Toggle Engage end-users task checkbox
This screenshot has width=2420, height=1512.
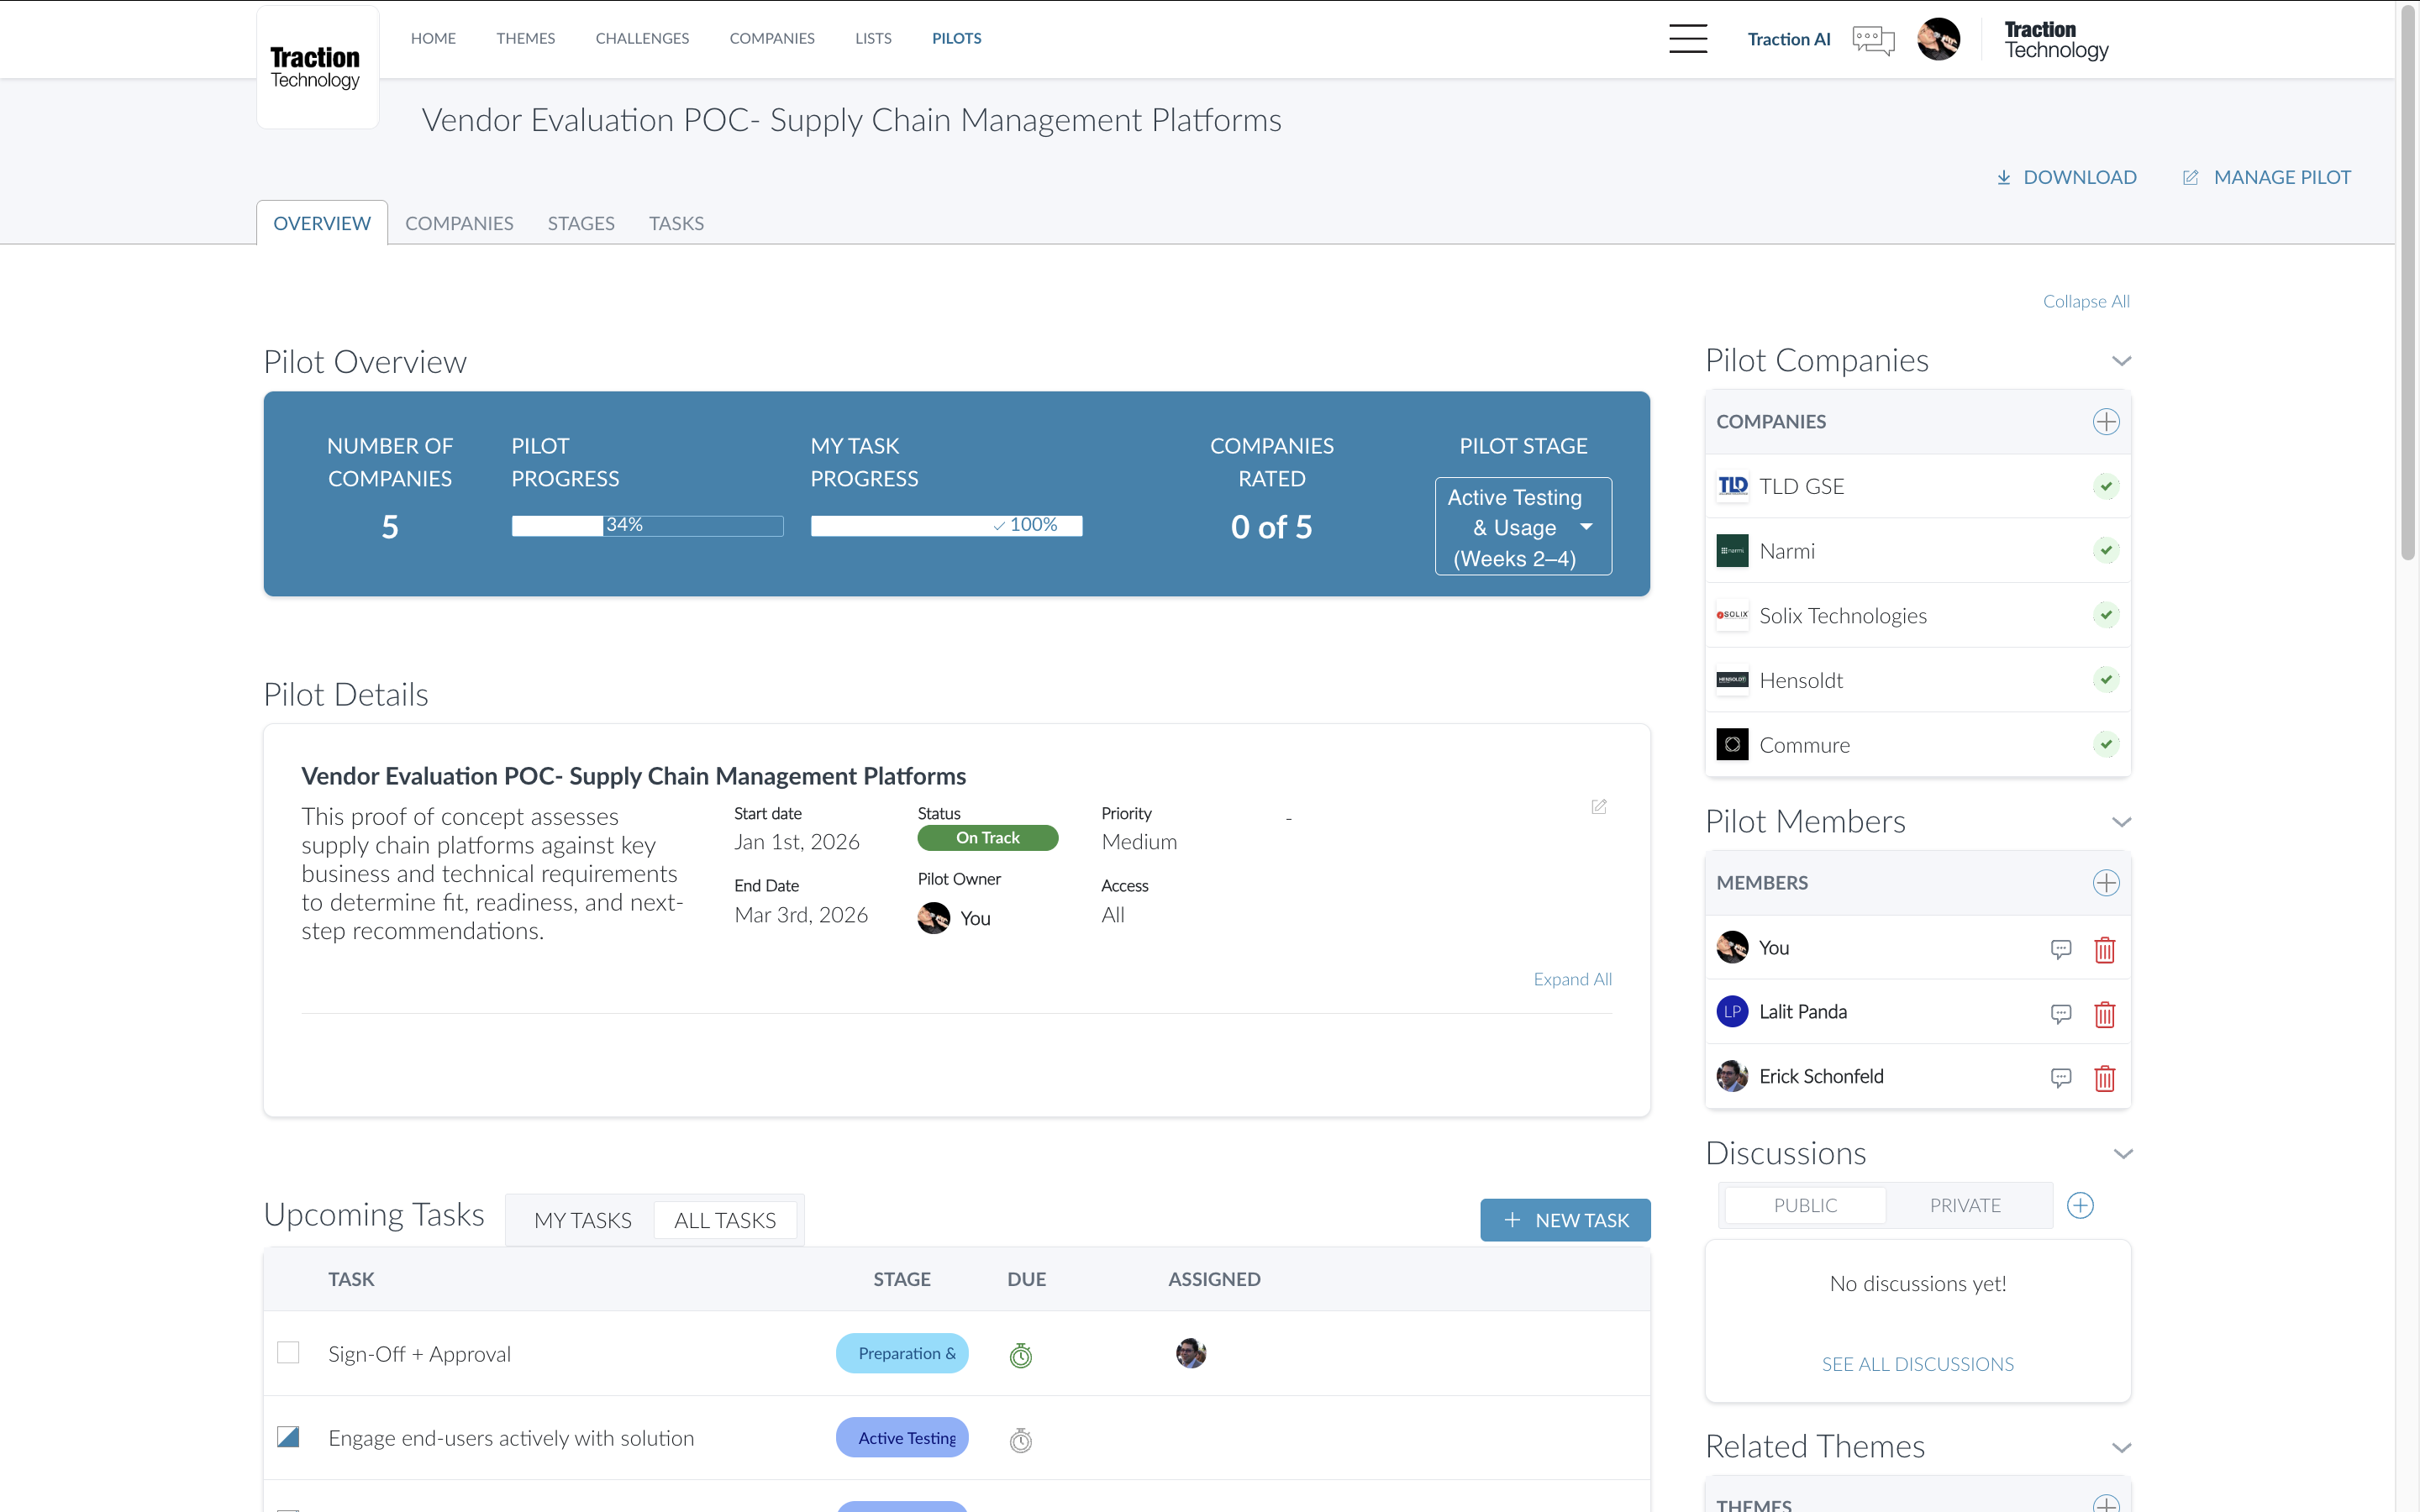click(288, 1437)
